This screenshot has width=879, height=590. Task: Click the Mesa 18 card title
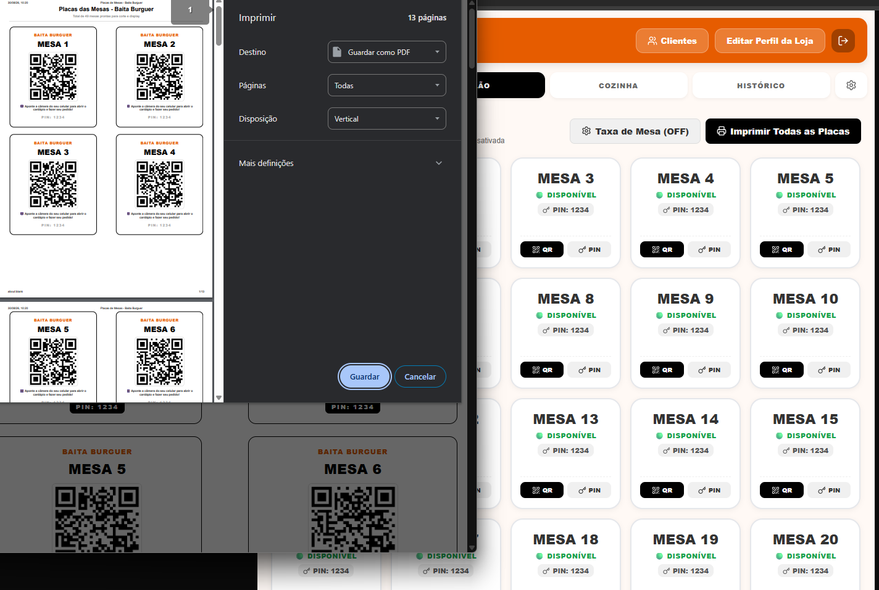pyautogui.click(x=565, y=539)
